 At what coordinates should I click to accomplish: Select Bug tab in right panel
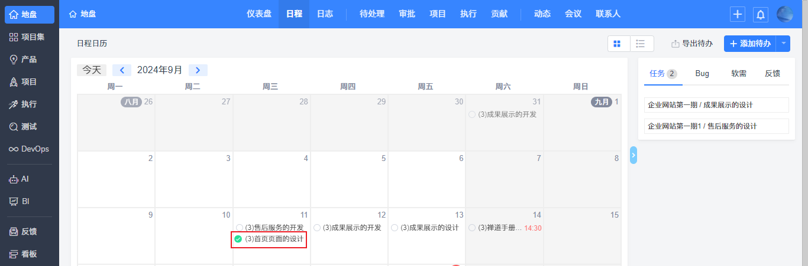(x=702, y=74)
